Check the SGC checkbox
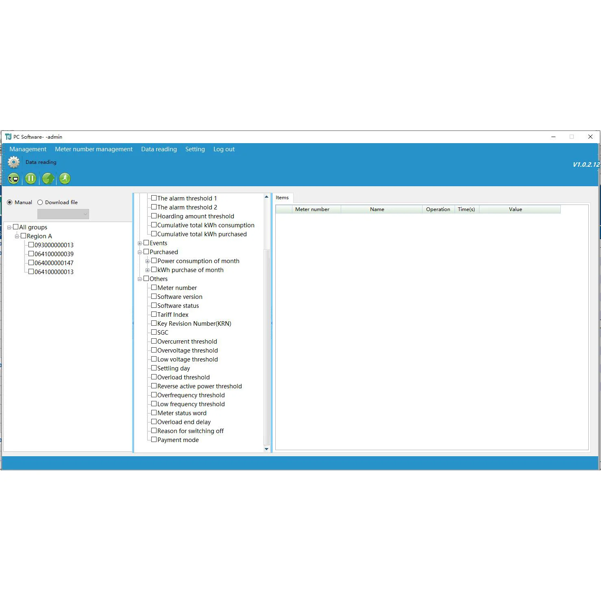Screen dimensions: 601x601 pyautogui.click(x=154, y=332)
